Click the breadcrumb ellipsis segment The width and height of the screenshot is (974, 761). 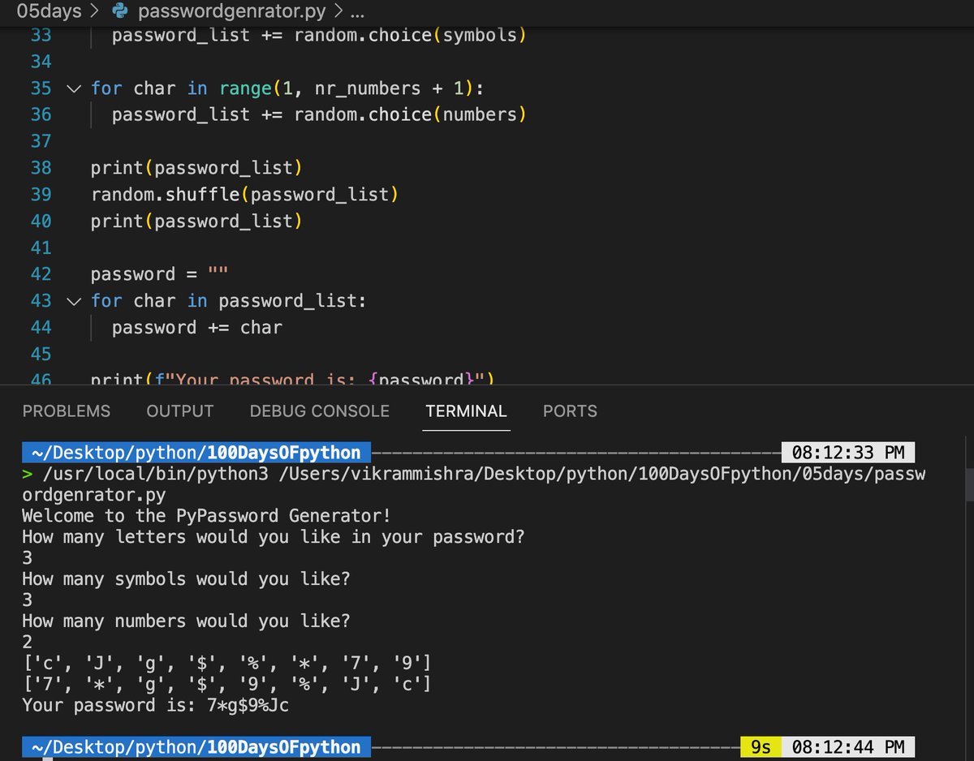[x=356, y=11]
